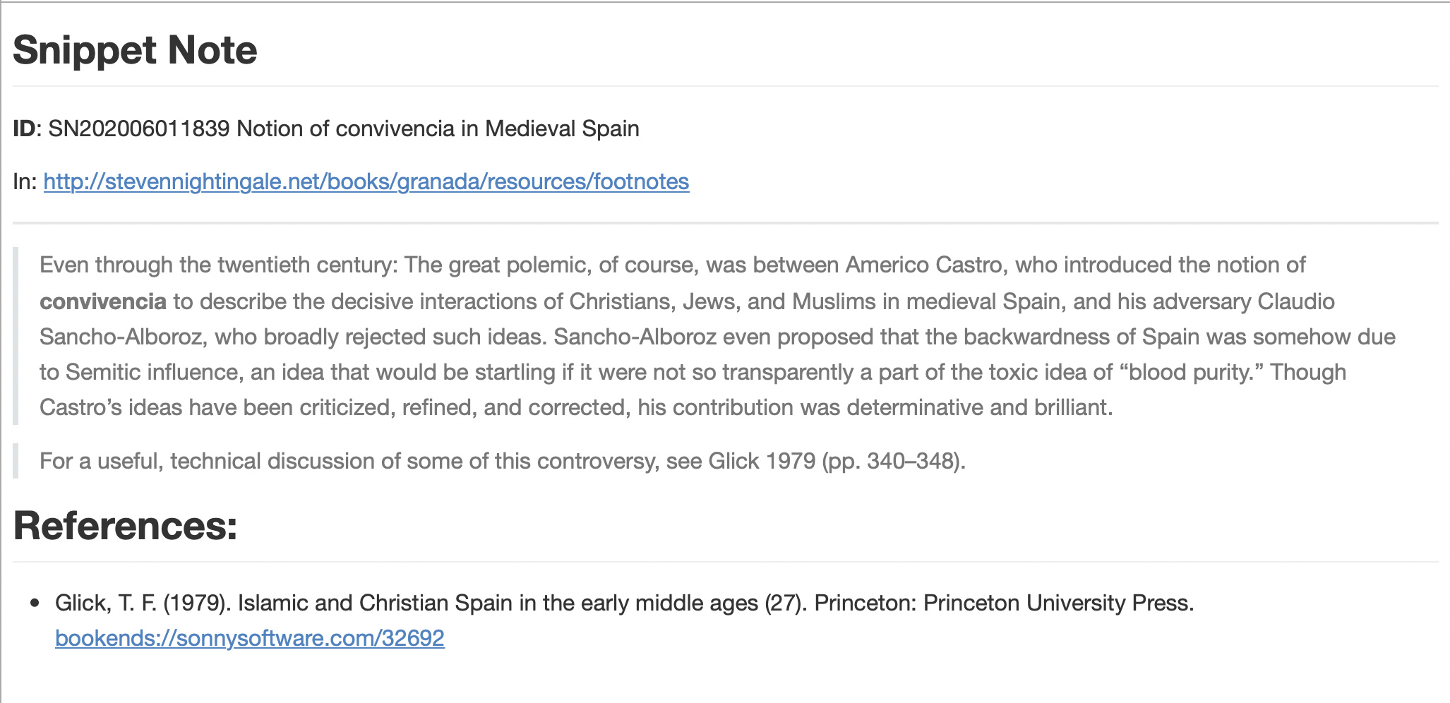Click the bullet point before the Glick reference
The height and width of the screenshot is (703, 1450).
click(35, 603)
